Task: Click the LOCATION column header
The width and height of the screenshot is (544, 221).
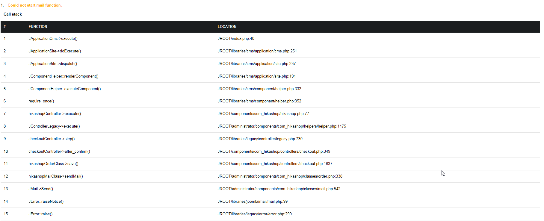Action: [227, 27]
